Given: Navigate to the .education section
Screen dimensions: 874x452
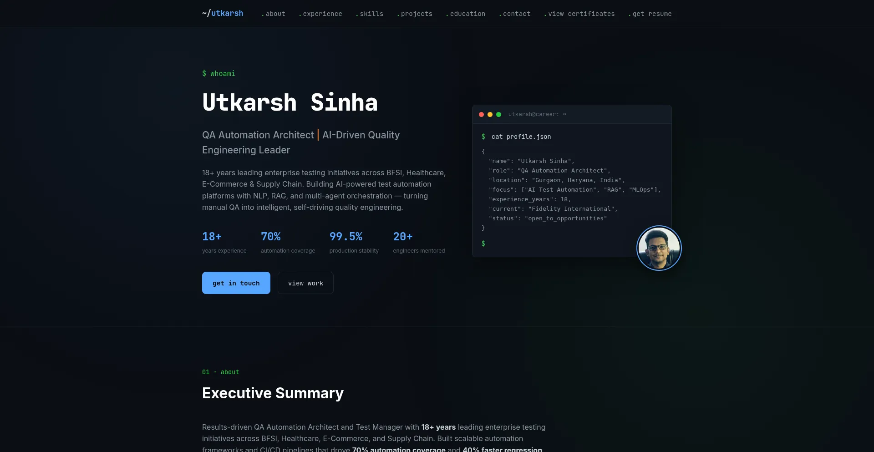Looking at the screenshot, I should (465, 14).
